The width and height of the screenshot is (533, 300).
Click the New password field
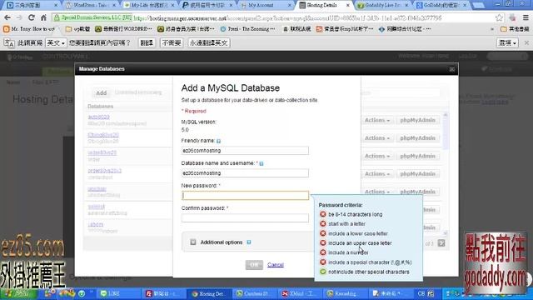[245, 195]
